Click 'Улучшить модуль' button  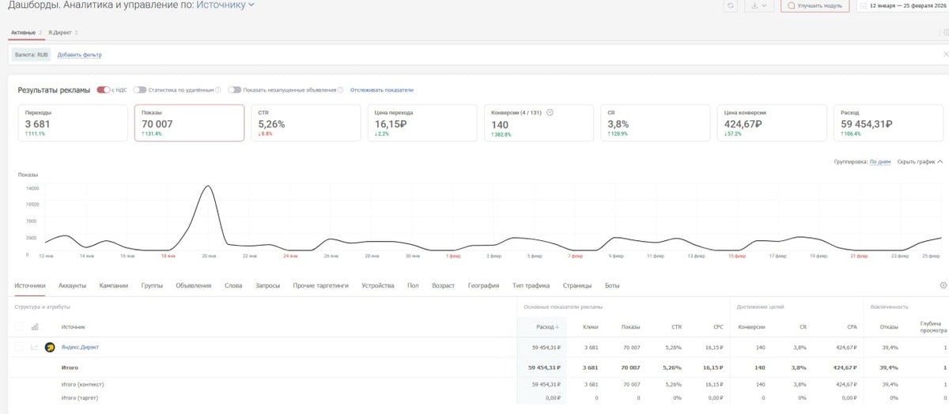coord(815,6)
